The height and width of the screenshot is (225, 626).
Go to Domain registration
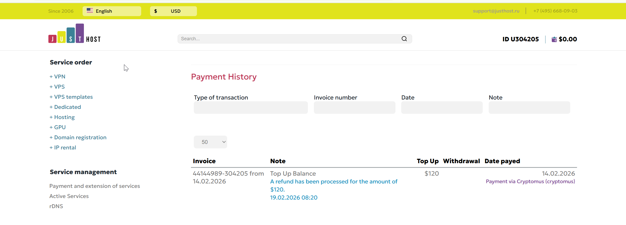[78, 137]
